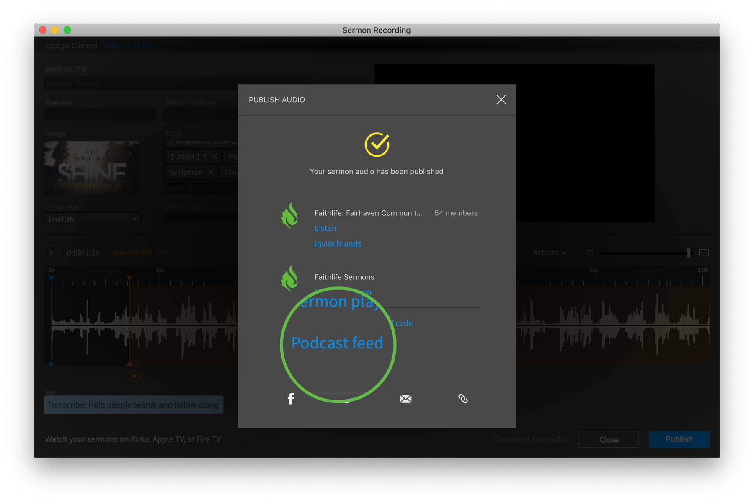Click the Sunday Service title field
The image size is (754, 503).
[x=176, y=83]
